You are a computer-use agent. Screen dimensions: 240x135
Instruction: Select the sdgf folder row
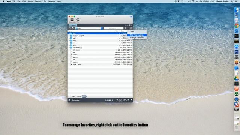[x=100, y=40]
